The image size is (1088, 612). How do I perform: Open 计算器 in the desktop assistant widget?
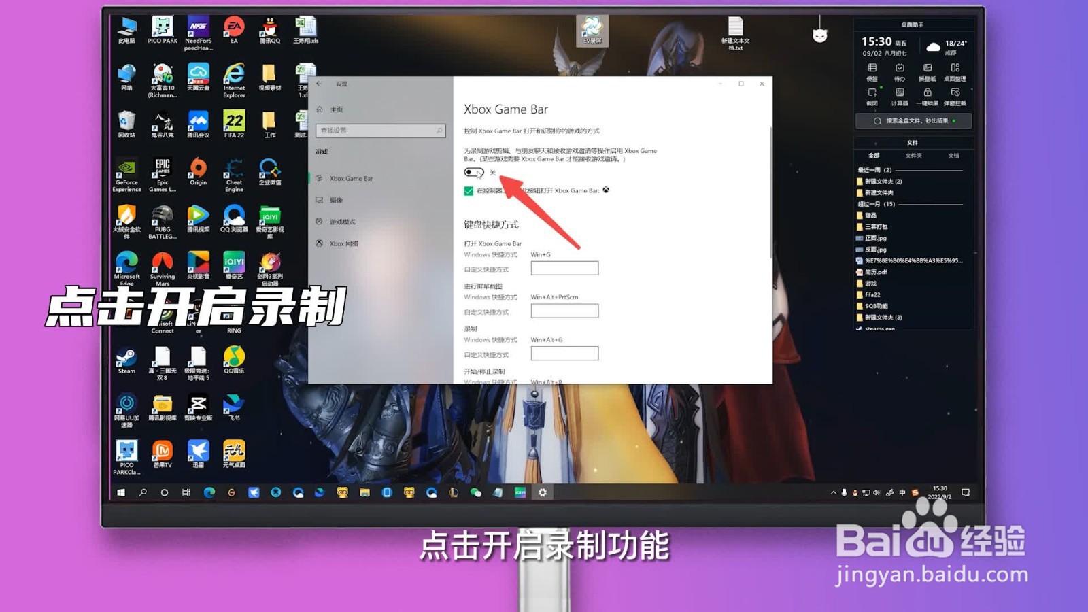pos(900,96)
